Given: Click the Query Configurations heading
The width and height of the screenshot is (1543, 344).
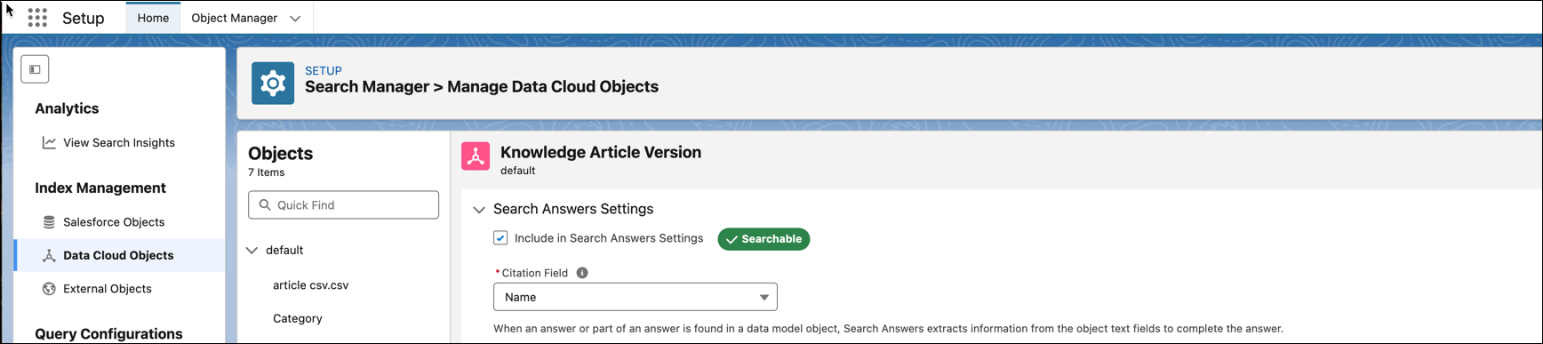Looking at the screenshot, I should click(x=108, y=334).
